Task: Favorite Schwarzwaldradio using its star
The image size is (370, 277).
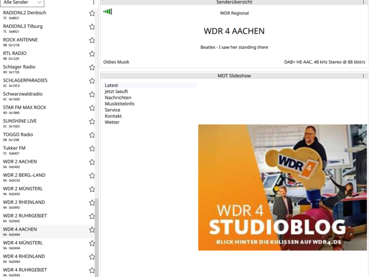Action: pos(92,95)
